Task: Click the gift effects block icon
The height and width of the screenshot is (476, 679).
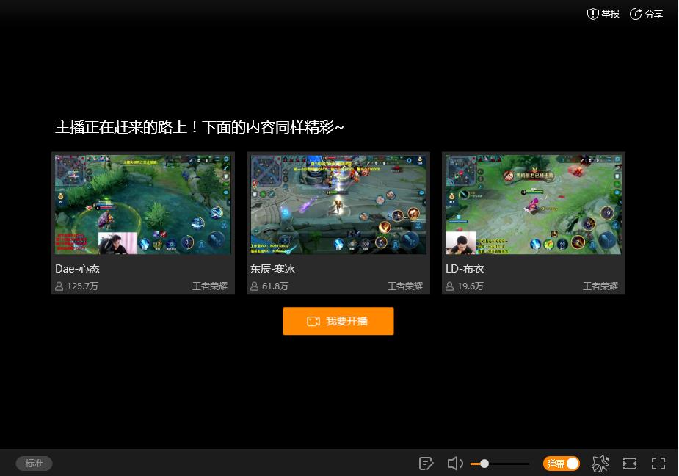Action: 600,463
